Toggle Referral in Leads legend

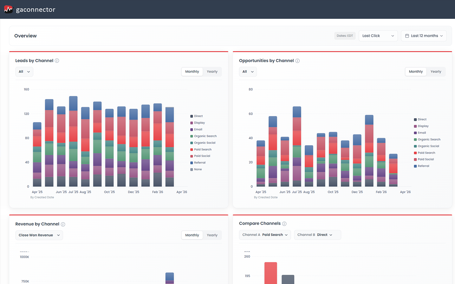[198, 163]
